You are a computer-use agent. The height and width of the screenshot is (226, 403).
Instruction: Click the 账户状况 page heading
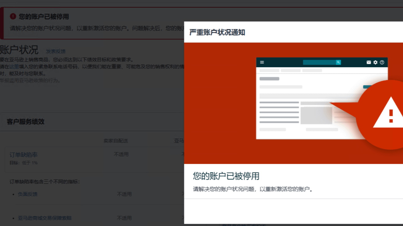19,50
